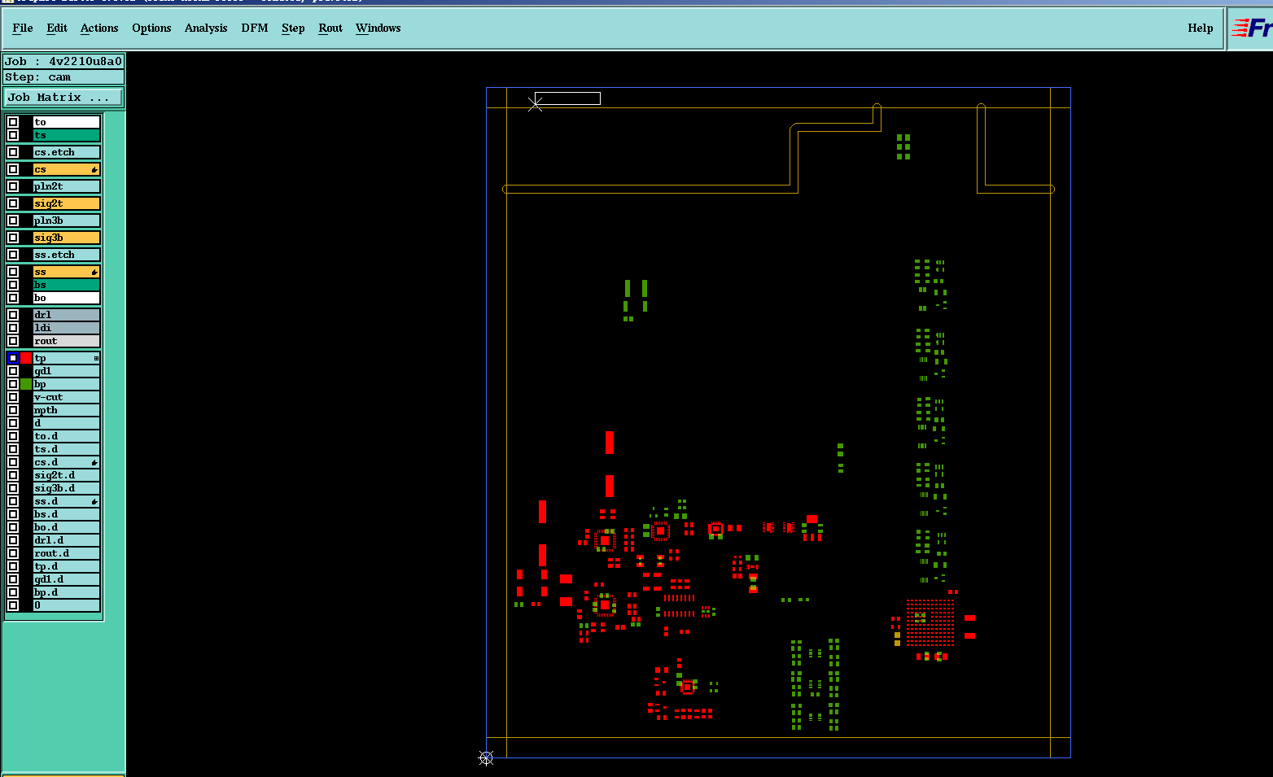1273x777 pixels.
Task: Select the bp.d layer name
Action: click(67, 592)
